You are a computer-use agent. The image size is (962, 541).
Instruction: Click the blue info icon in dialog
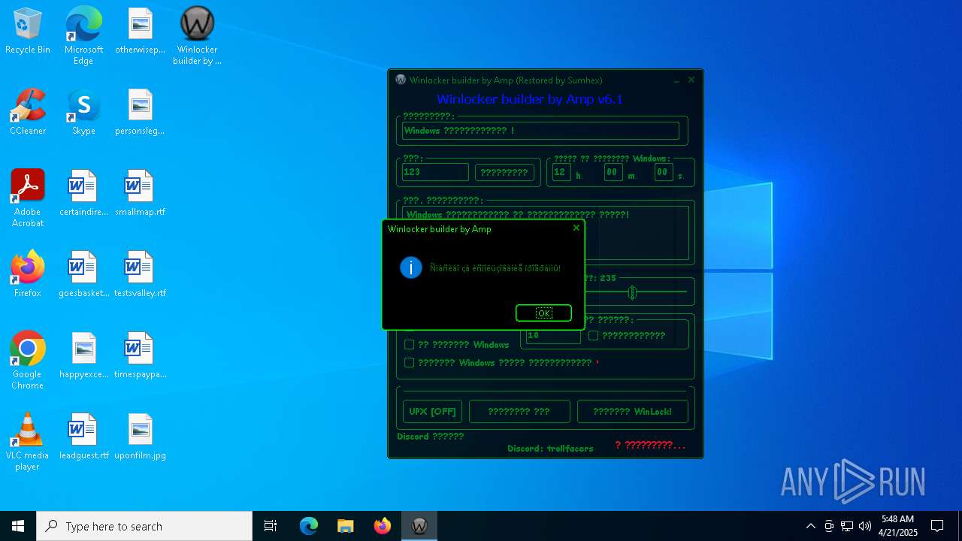coord(411,267)
